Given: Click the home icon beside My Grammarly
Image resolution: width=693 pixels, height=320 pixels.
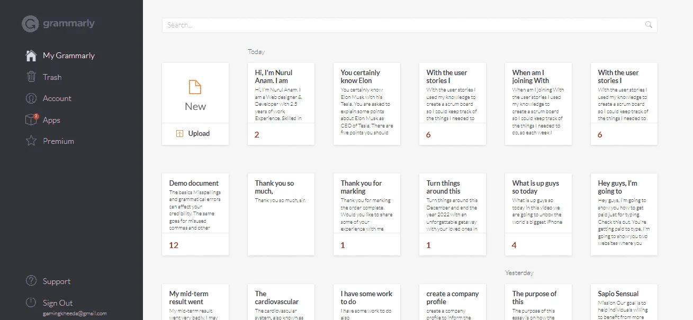Looking at the screenshot, I should [31, 56].
